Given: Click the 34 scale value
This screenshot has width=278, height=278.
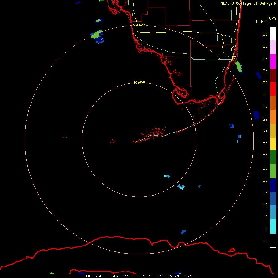Looking at the screenshot, I should [x=265, y=131].
